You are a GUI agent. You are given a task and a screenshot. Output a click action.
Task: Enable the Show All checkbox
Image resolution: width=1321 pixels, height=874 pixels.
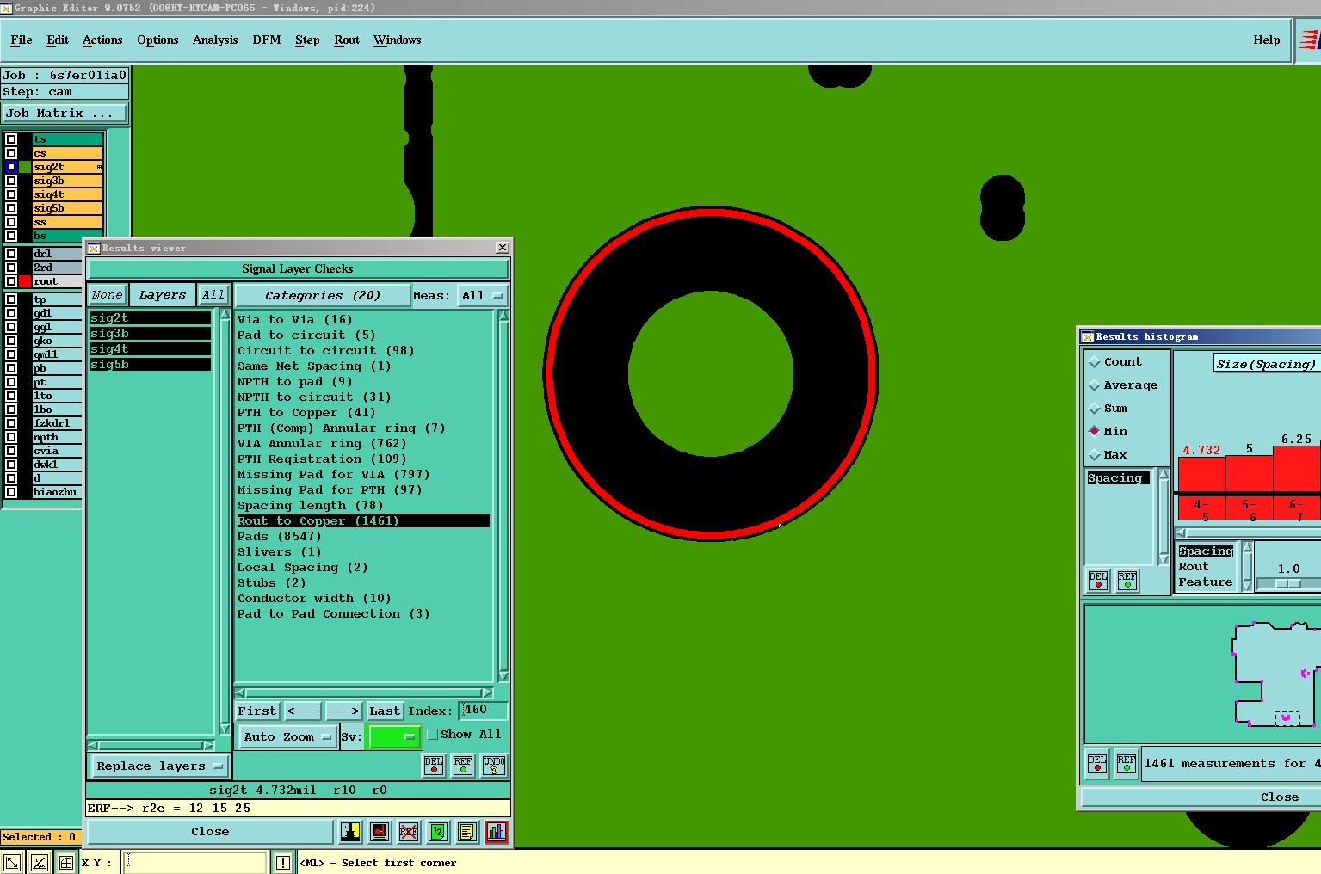coord(433,735)
